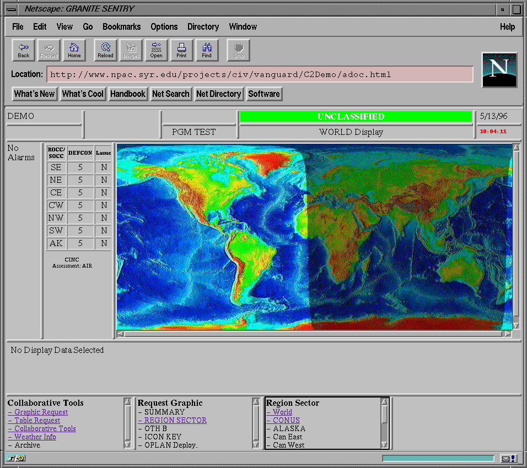Click the Print toolbar icon
Viewport: 527px width, 468px height.
(x=181, y=50)
